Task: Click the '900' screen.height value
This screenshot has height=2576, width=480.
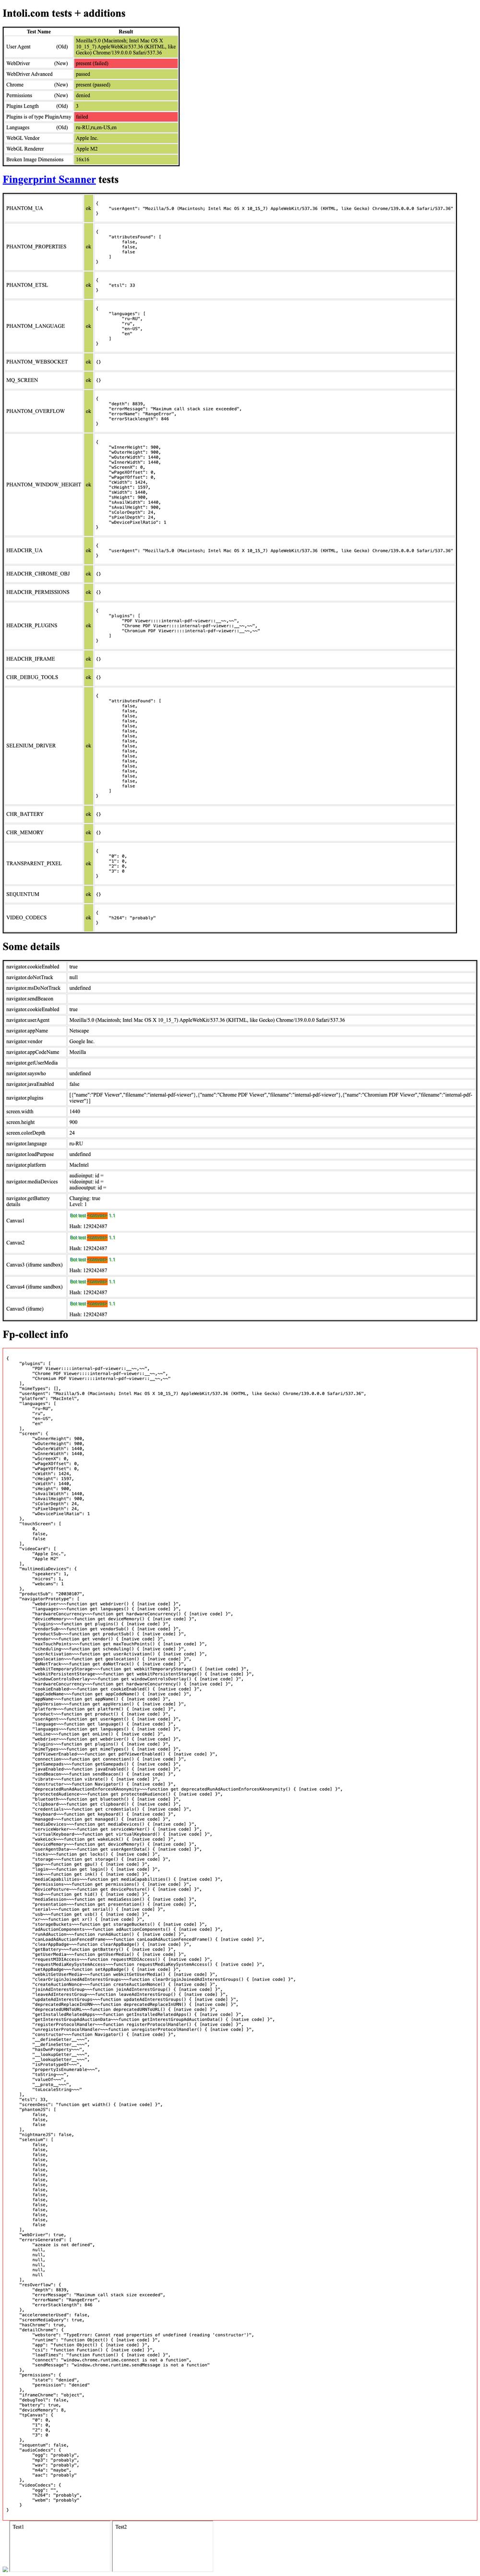Action: [73, 1123]
